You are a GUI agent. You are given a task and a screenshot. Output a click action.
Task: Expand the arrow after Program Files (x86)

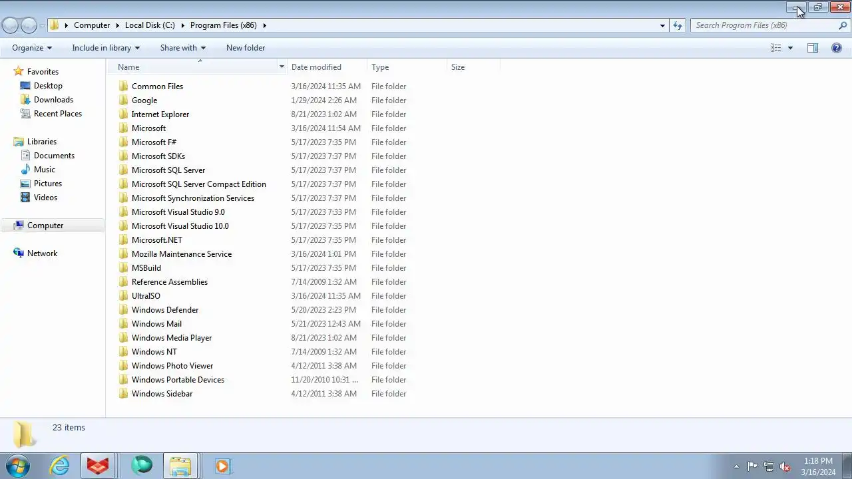(x=264, y=25)
